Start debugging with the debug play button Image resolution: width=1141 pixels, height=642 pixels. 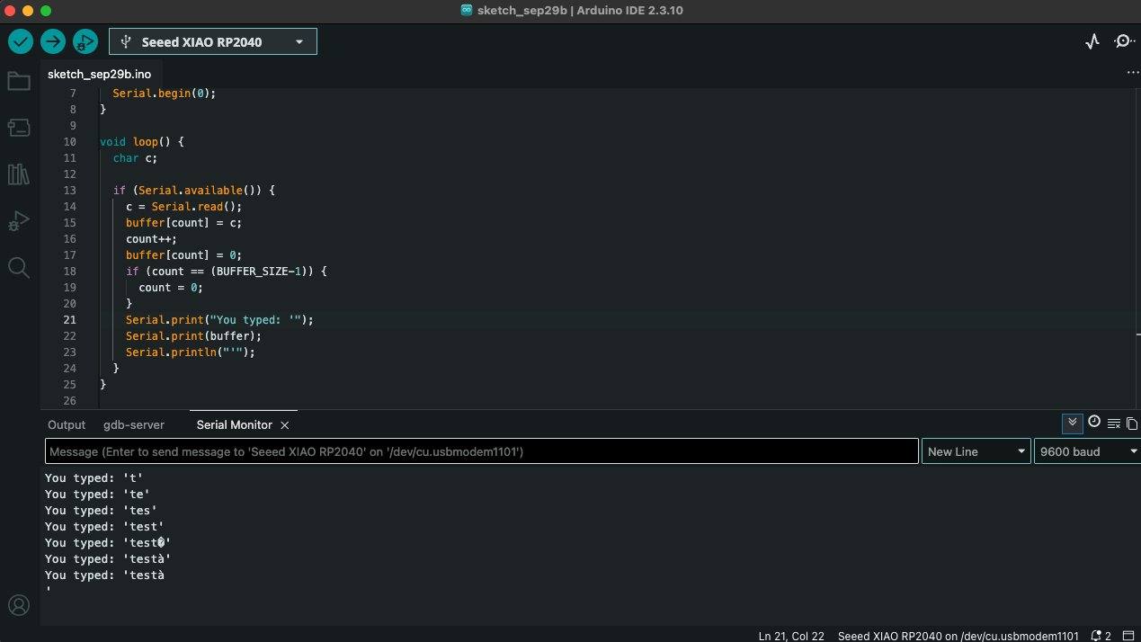click(85, 41)
